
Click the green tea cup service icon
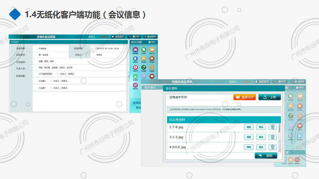point(135,76)
